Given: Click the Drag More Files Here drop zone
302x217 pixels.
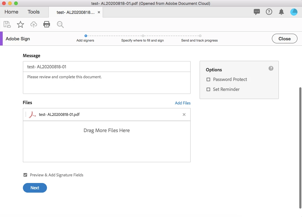Looking at the screenshot, I should pyautogui.click(x=107, y=141).
